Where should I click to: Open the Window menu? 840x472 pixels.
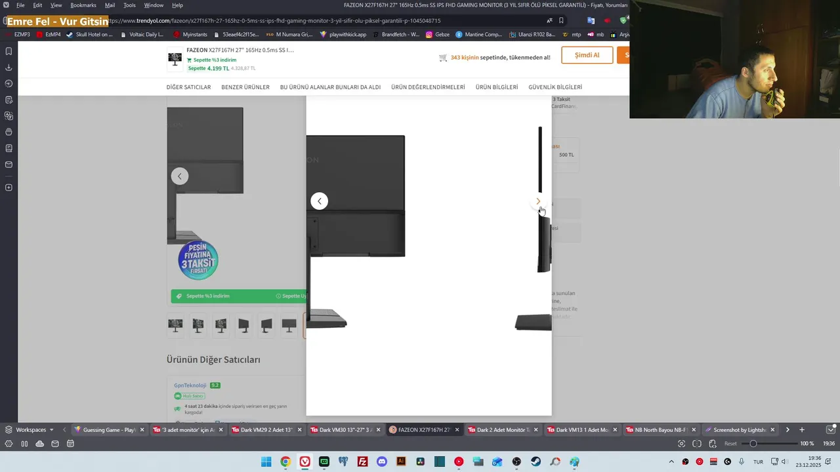click(154, 5)
